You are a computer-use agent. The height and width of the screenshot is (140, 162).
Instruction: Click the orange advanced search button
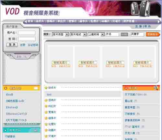point(153,34)
